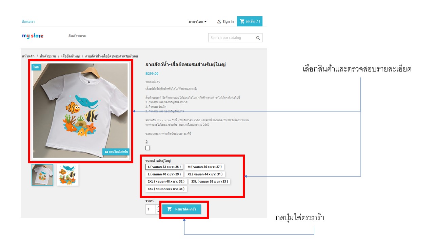Click the my store logo
The width and height of the screenshot is (434, 244).
point(33,36)
